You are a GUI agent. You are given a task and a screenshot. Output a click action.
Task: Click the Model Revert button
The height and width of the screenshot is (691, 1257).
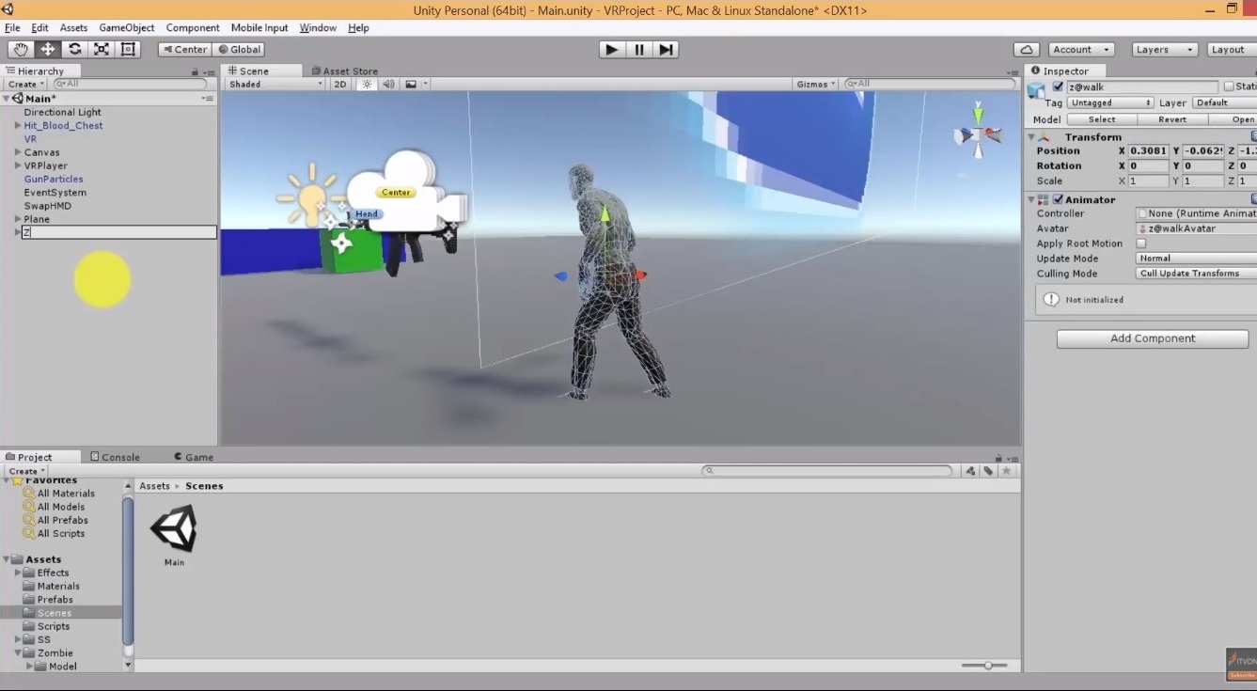(1171, 119)
